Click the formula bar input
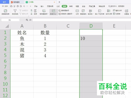Image resolution: width=131 pixels, height=98 pixels. click(82, 20)
